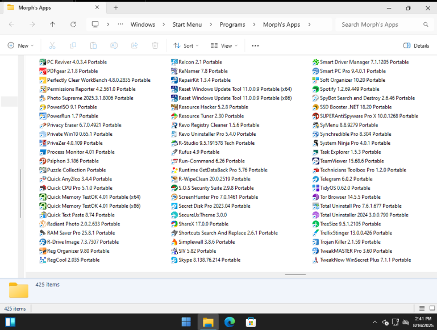Select the Simplewall 3.8.6 Portable icon
This screenshot has width=437, height=330.
click(174, 242)
